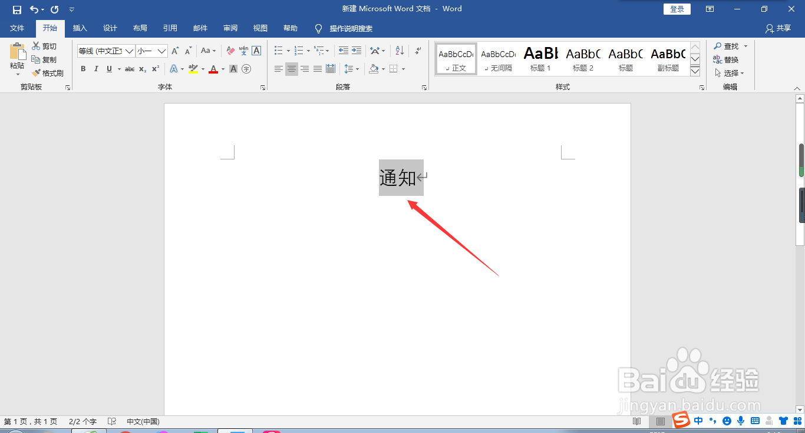
Task: Apply character border (boxed A) icon
Action: coord(256,51)
